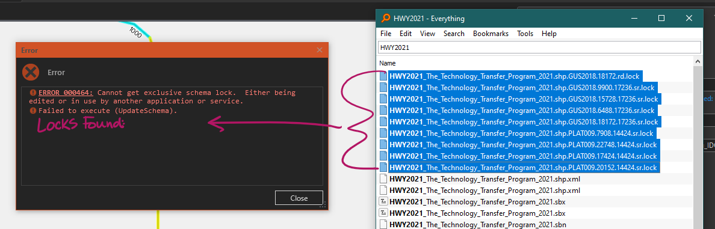The image size is (715, 229).
Task: Click file icon of the .sbn row
Action: (x=383, y=224)
